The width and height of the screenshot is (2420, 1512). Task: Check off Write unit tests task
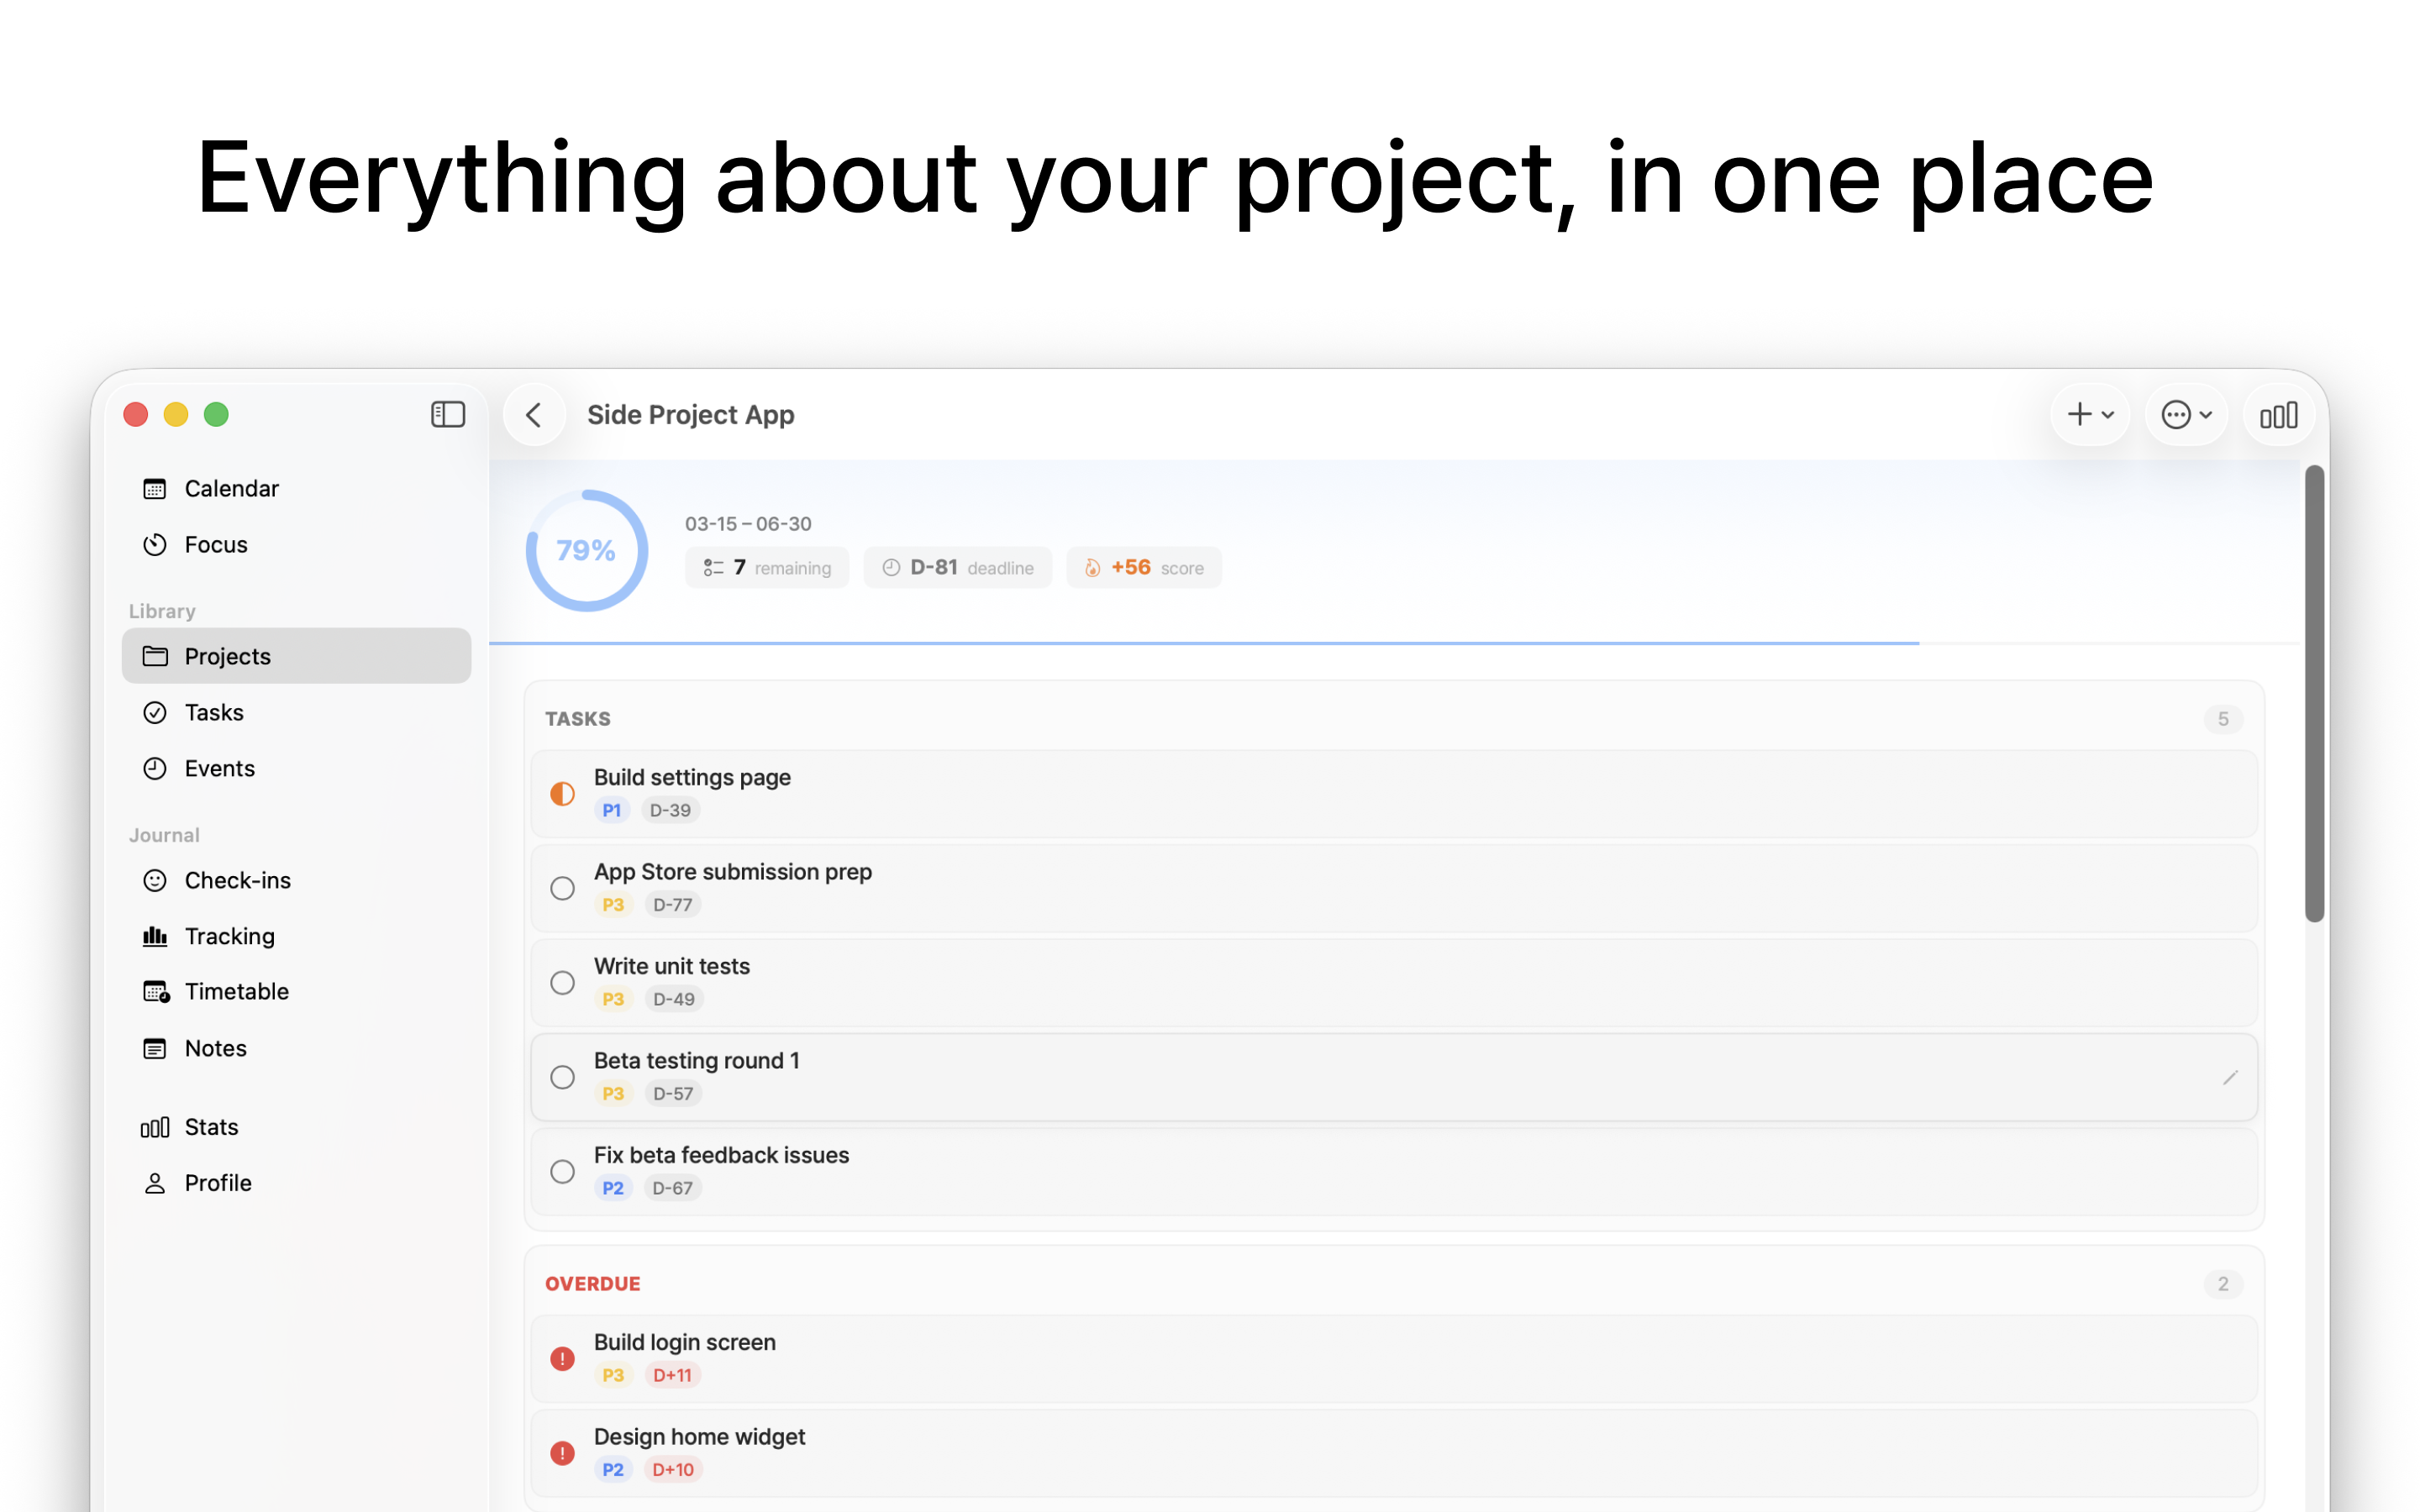[x=562, y=983]
